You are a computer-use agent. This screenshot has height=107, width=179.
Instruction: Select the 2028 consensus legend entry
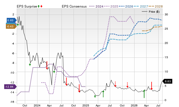click(156, 6)
